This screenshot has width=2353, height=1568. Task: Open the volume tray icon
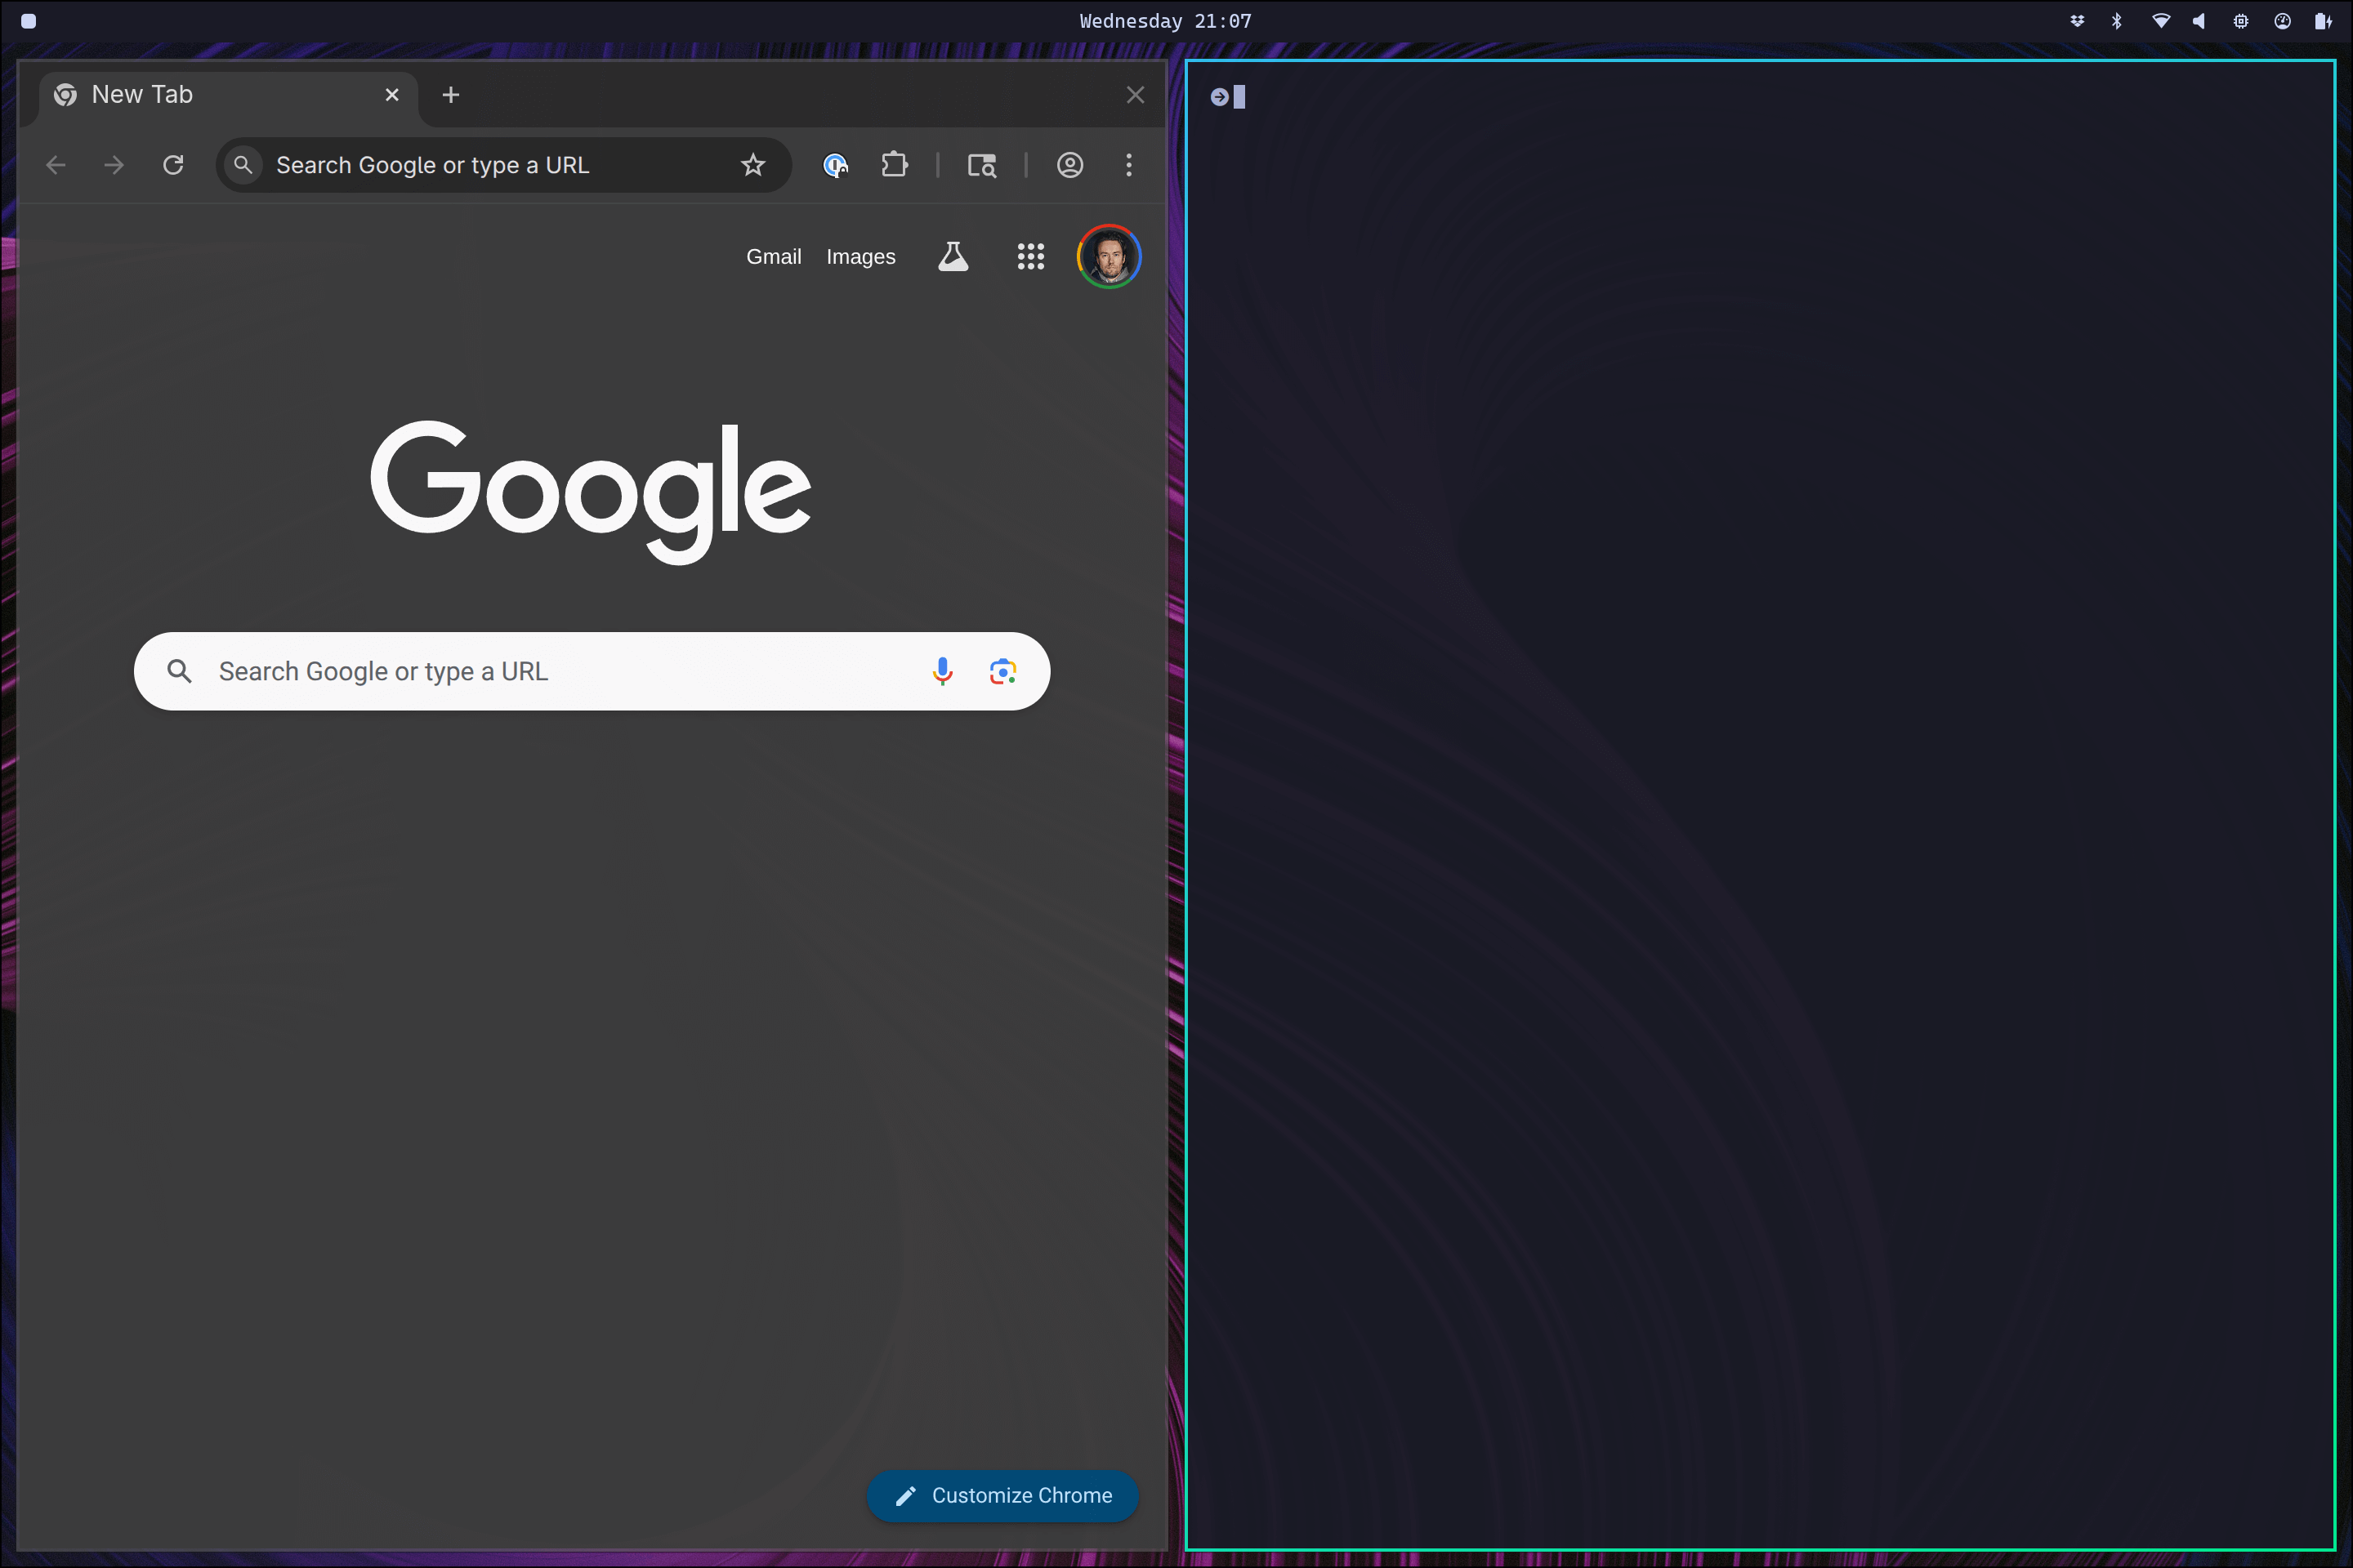click(x=2199, y=21)
